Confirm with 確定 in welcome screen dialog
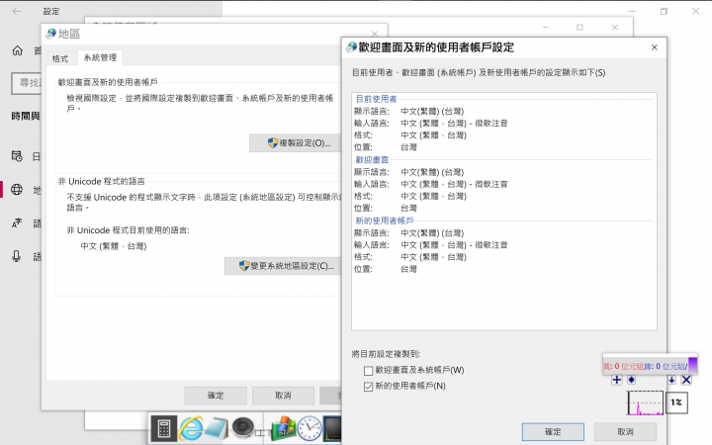 point(553,432)
